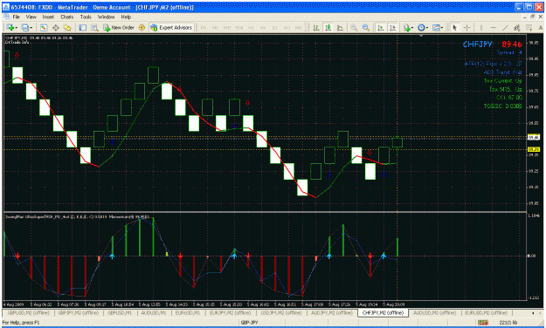Open the Window menu
Screen dimensions: 546x328
106,17
